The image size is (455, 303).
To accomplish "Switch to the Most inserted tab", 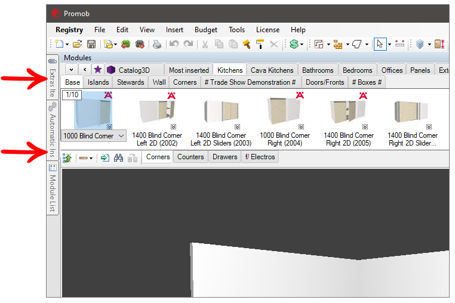I will pos(189,70).
